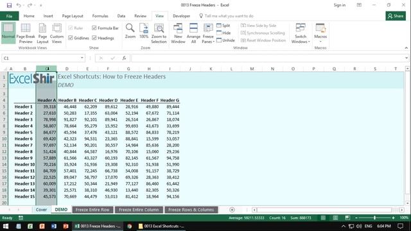Open PowerPoint from the taskbar

click(x=66, y=226)
